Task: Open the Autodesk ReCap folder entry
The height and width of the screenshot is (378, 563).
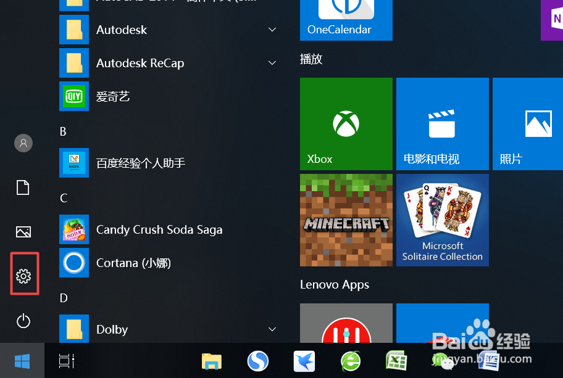Action: [169, 63]
